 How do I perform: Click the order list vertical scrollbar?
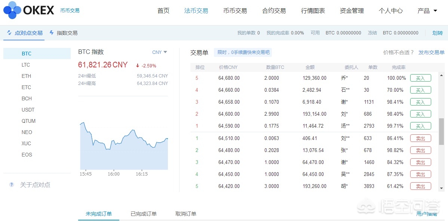tap(441, 131)
